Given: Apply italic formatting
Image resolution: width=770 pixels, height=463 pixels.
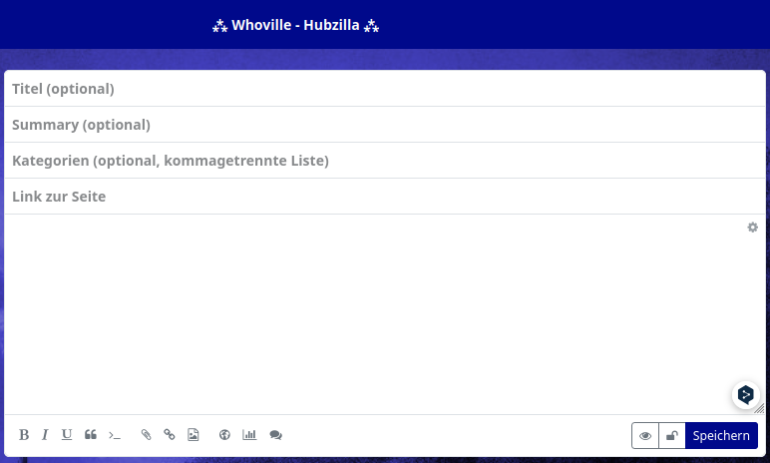Looking at the screenshot, I should (x=45, y=435).
